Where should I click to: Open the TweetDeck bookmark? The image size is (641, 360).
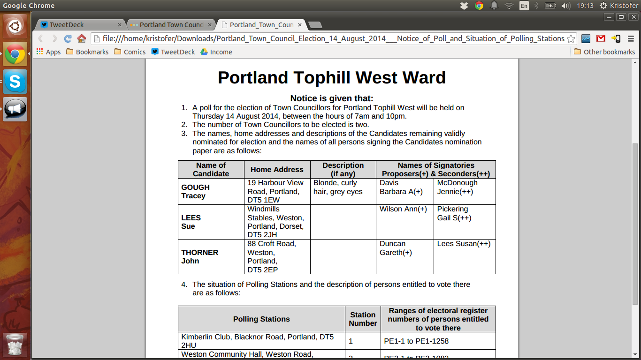pos(173,52)
